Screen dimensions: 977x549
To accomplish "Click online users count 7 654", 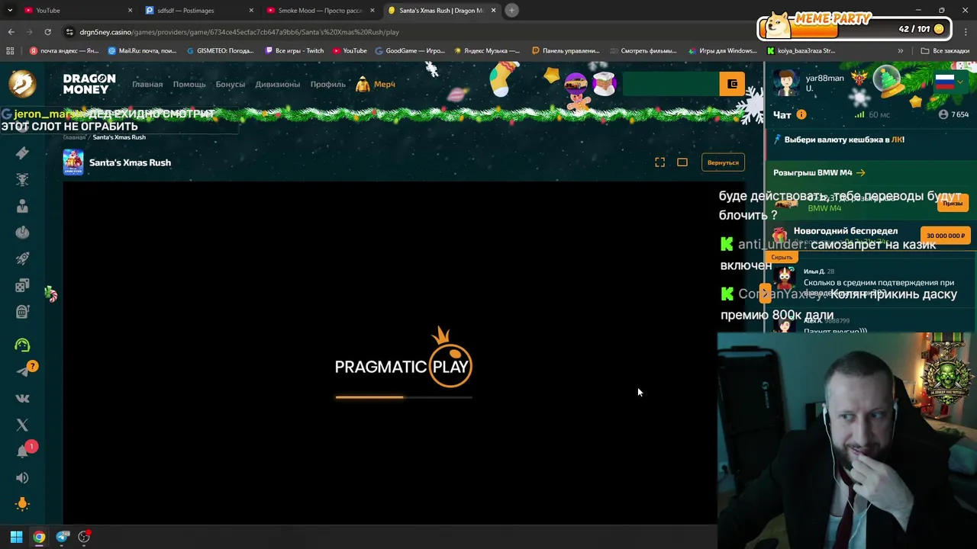I will click(953, 114).
